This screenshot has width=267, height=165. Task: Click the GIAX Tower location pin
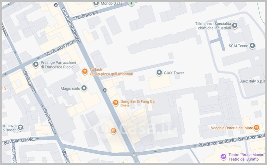tap(159, 73)
